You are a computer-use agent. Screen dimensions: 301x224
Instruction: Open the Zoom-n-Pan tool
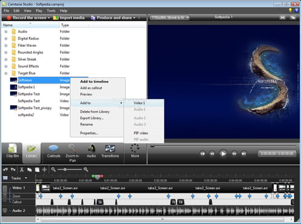coord(72,153)
